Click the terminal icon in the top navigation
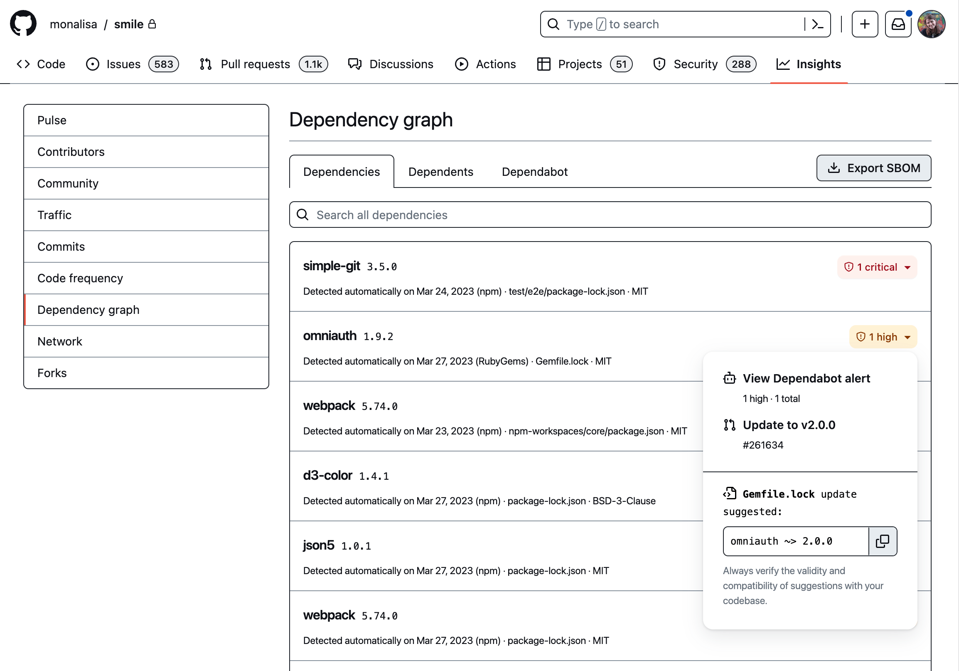This screenshot has height=671, width=959. coord(819,24)
